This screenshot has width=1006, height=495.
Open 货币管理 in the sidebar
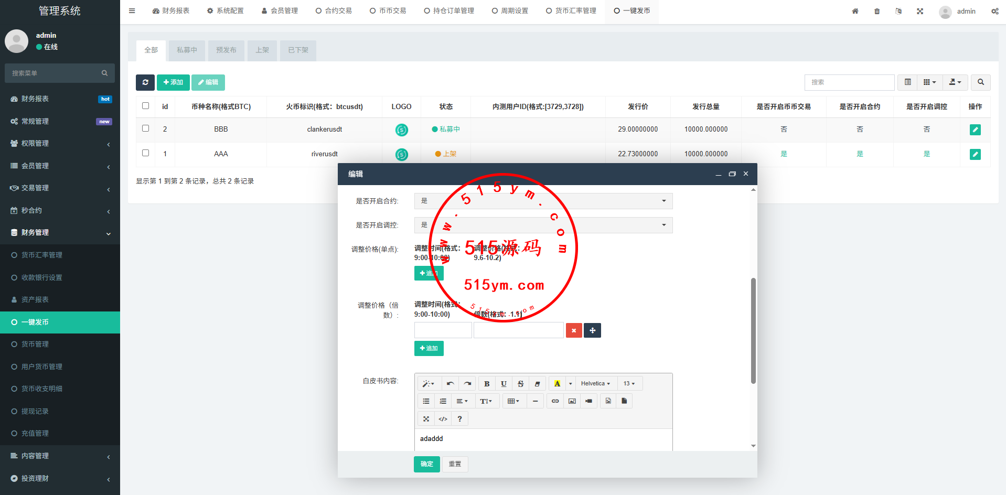coord(35,344)
